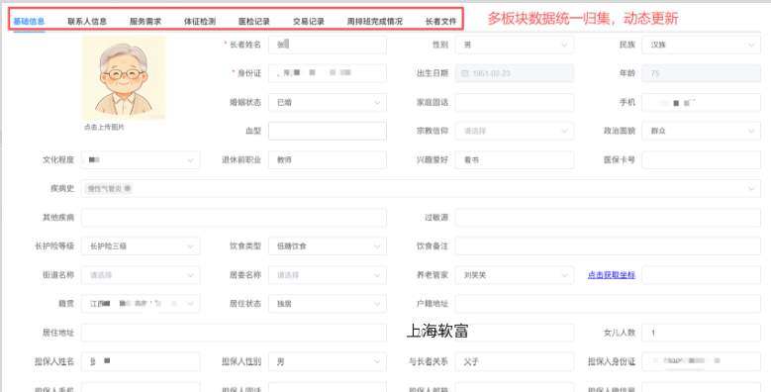Click the 点击上传图片 caption
The width and height of the screenshot is (771, 392).
coord(104,127)
